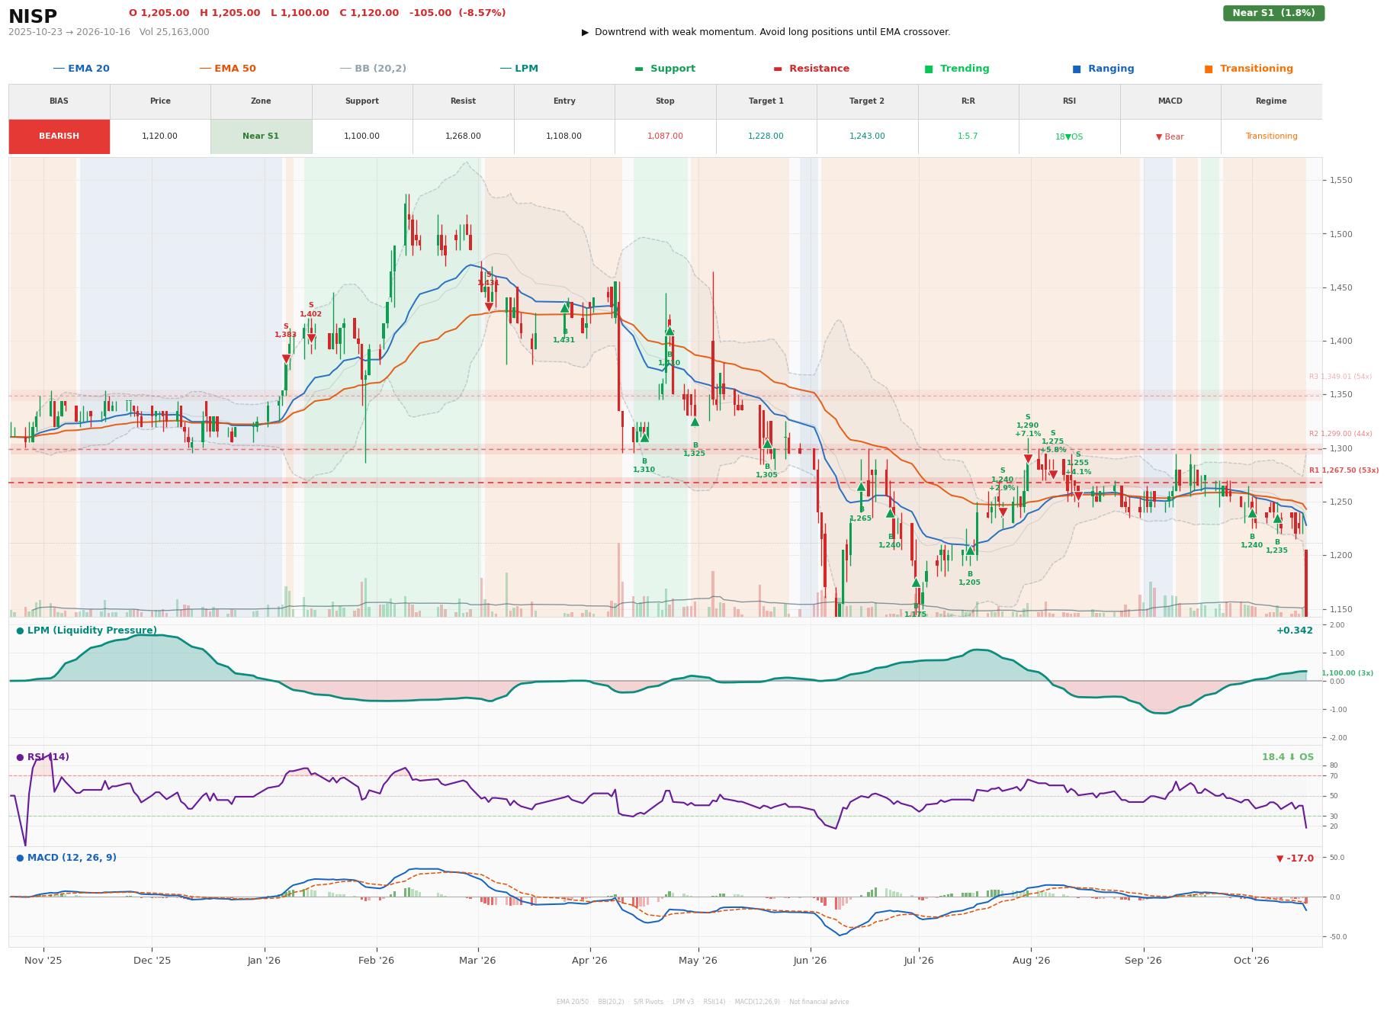Select the buy marker labeled B 1,310
This screenshot has width=1387, height=1014.
tap(644, 438)
